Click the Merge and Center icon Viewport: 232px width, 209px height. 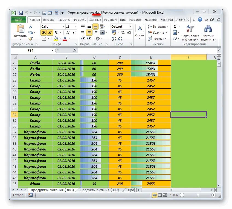[102, 33]
